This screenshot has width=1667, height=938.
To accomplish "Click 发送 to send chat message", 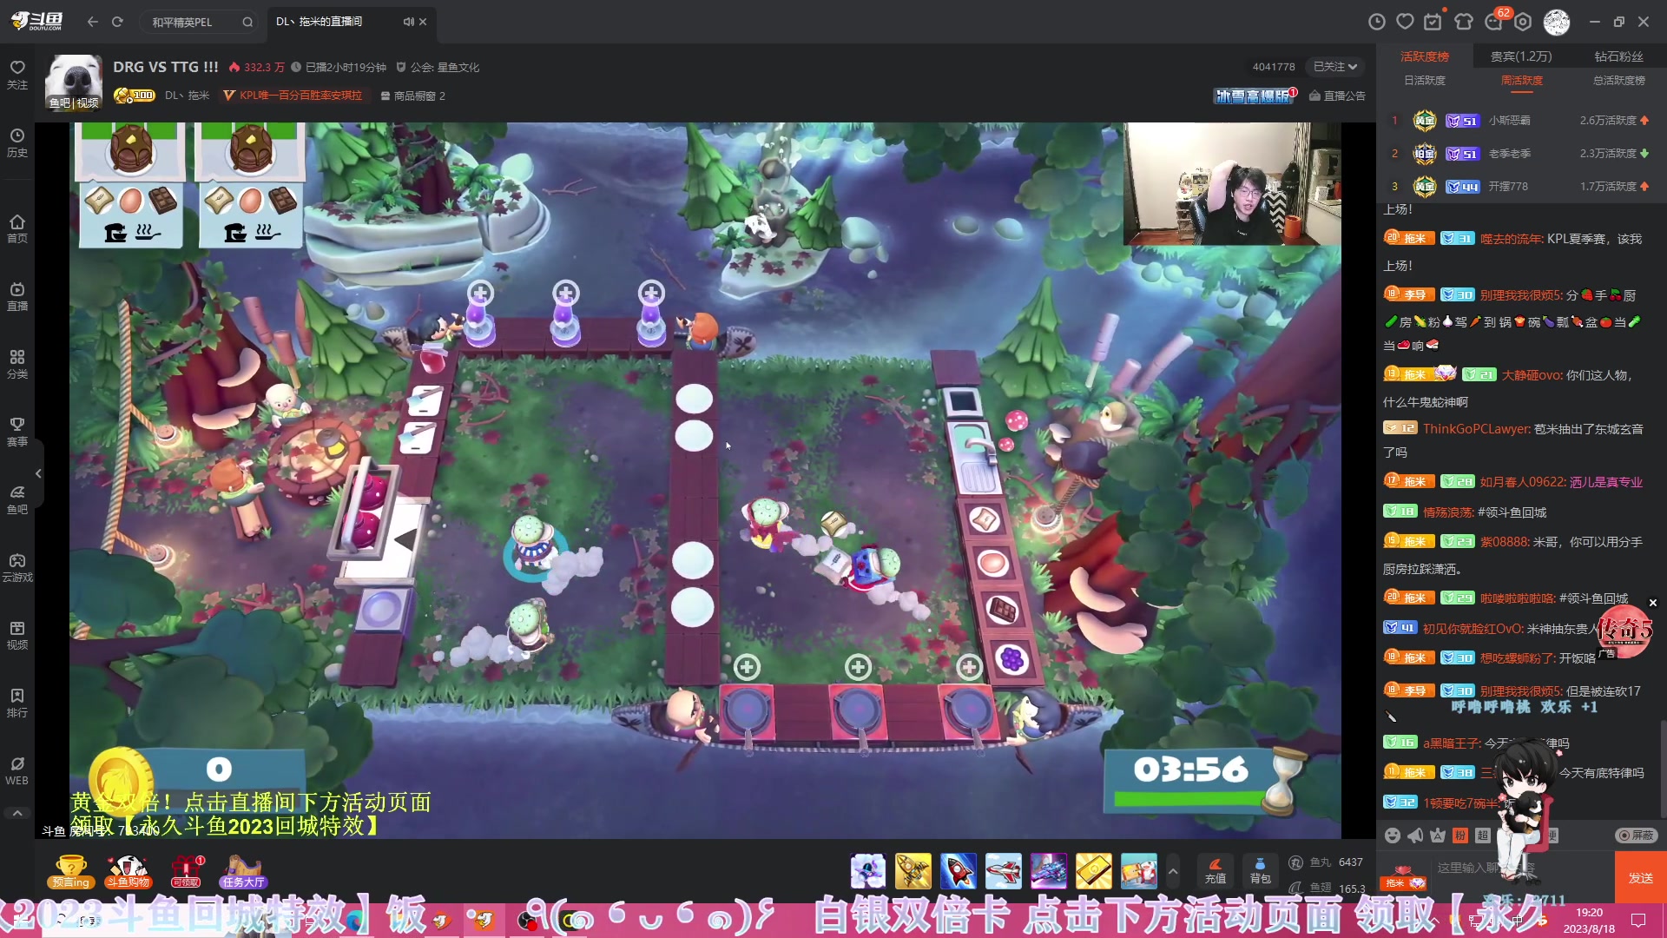I will tap(1640, 878).
